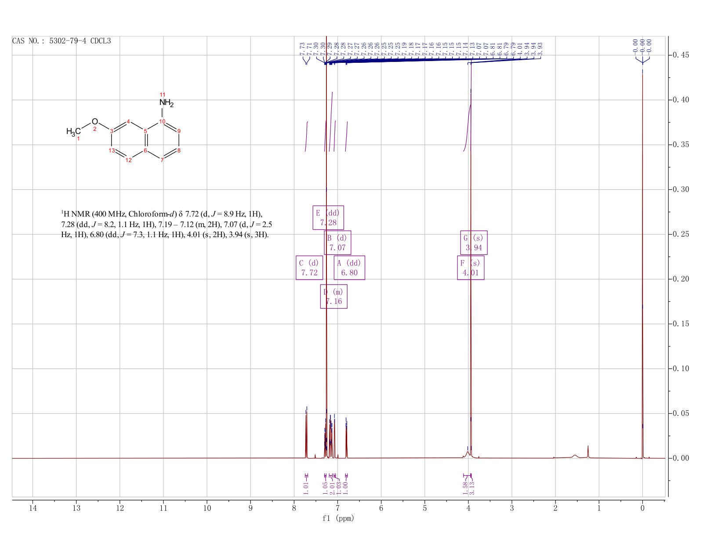
Task: Click the H3C methyl group label
Action: point(73,131)
